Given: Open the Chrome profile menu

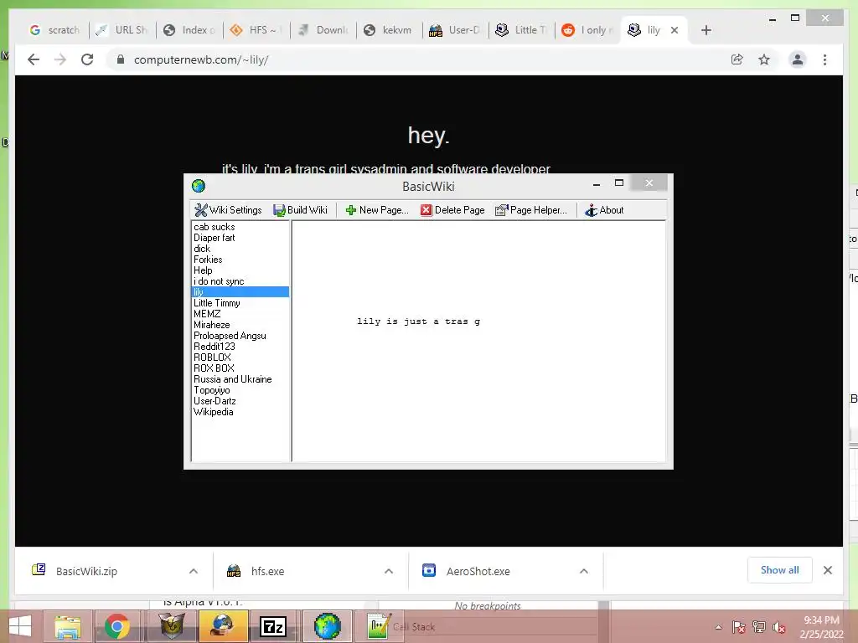Looking at the screenshot, I should 798,59.
